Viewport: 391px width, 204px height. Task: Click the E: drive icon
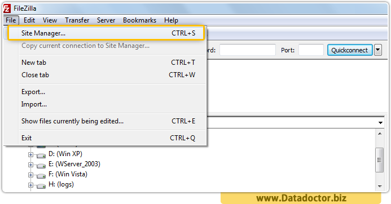click(x=41, y=166)
